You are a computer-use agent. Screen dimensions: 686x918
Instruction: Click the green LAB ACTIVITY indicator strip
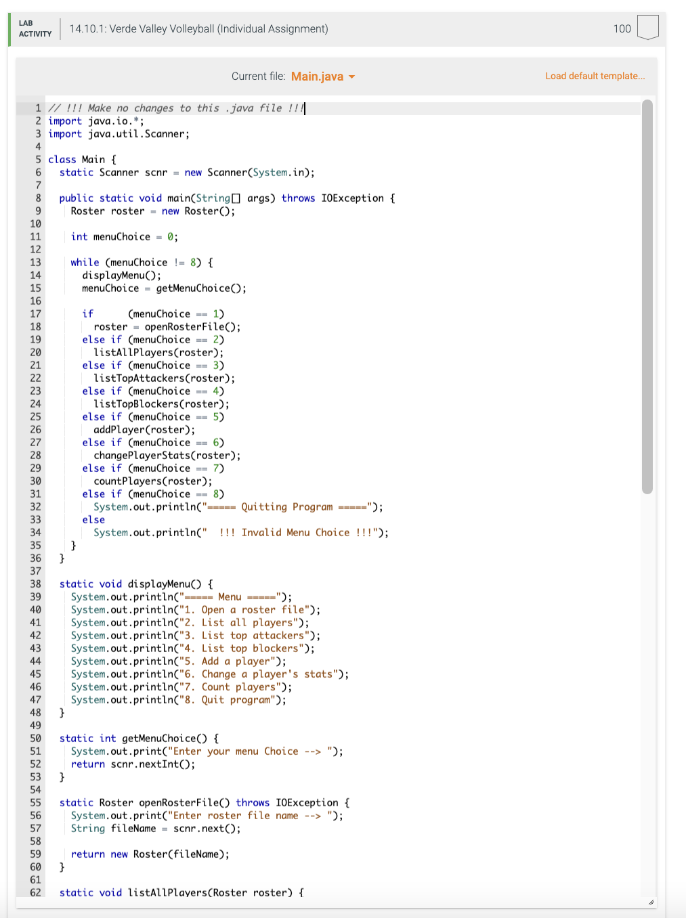(8, 29)
